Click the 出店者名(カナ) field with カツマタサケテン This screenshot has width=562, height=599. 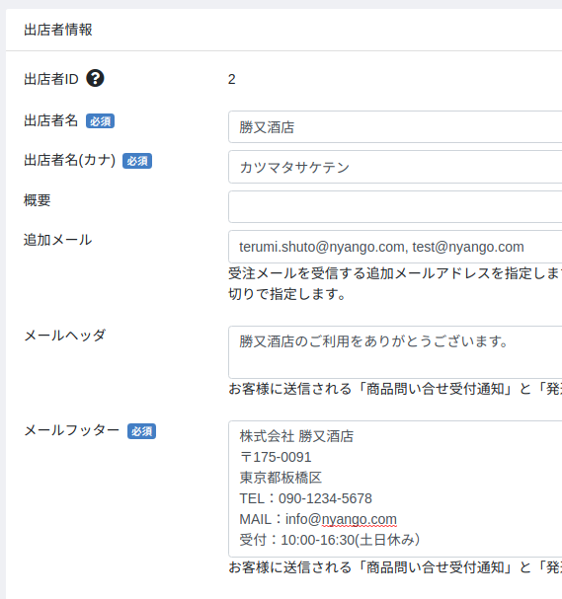pos(395,167)
